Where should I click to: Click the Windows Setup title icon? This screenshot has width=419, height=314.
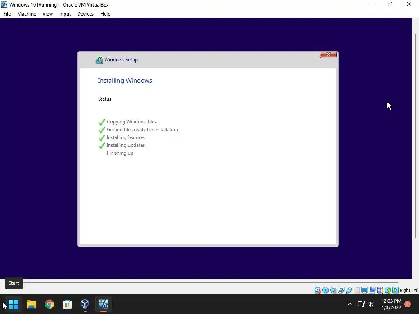tap(99, 60)
